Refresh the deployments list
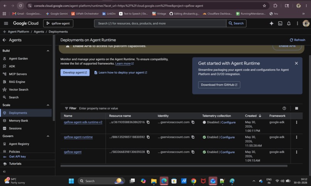 (x=297, y=40)
